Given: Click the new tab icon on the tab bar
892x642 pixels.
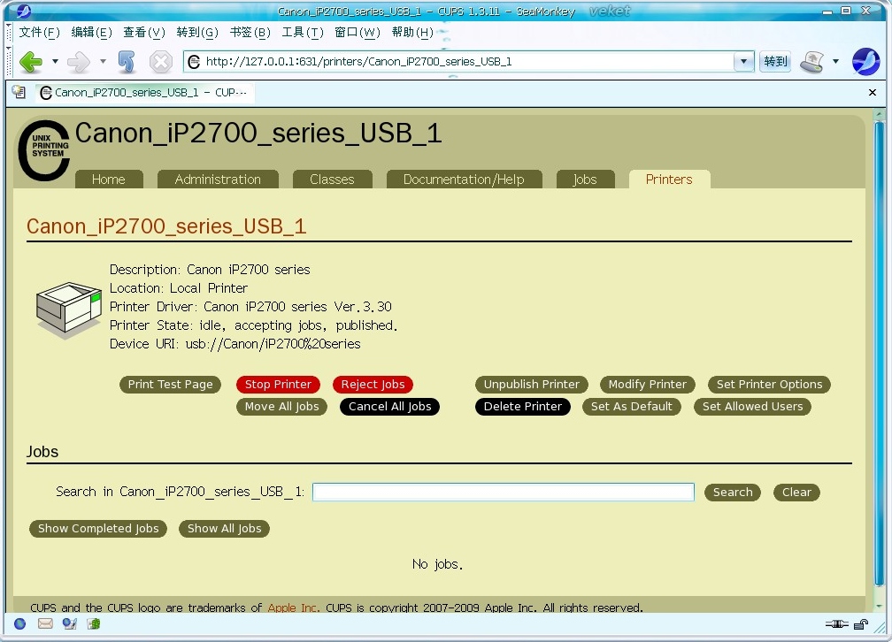Looking at the screenshot, I should 19,92.
